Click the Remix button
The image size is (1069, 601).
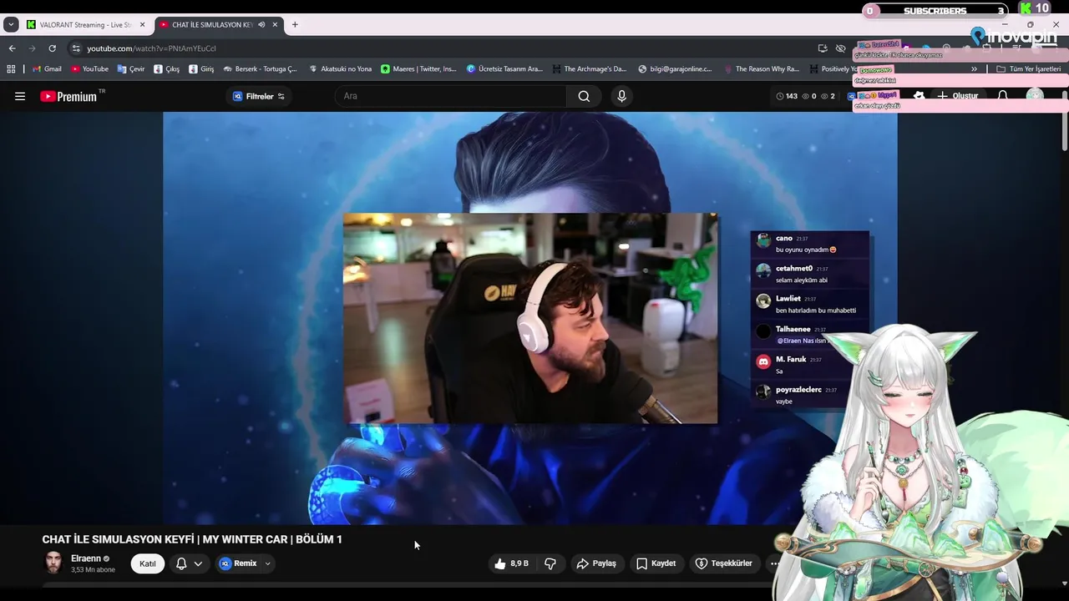pyautogui.click(x=238, y=563)
